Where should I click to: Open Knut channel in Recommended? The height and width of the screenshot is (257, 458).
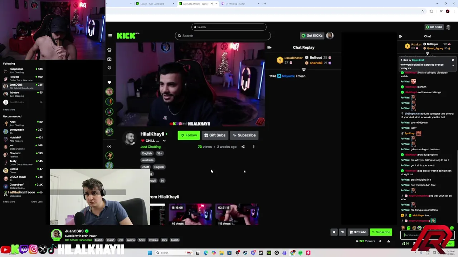(x=23, y=123)
